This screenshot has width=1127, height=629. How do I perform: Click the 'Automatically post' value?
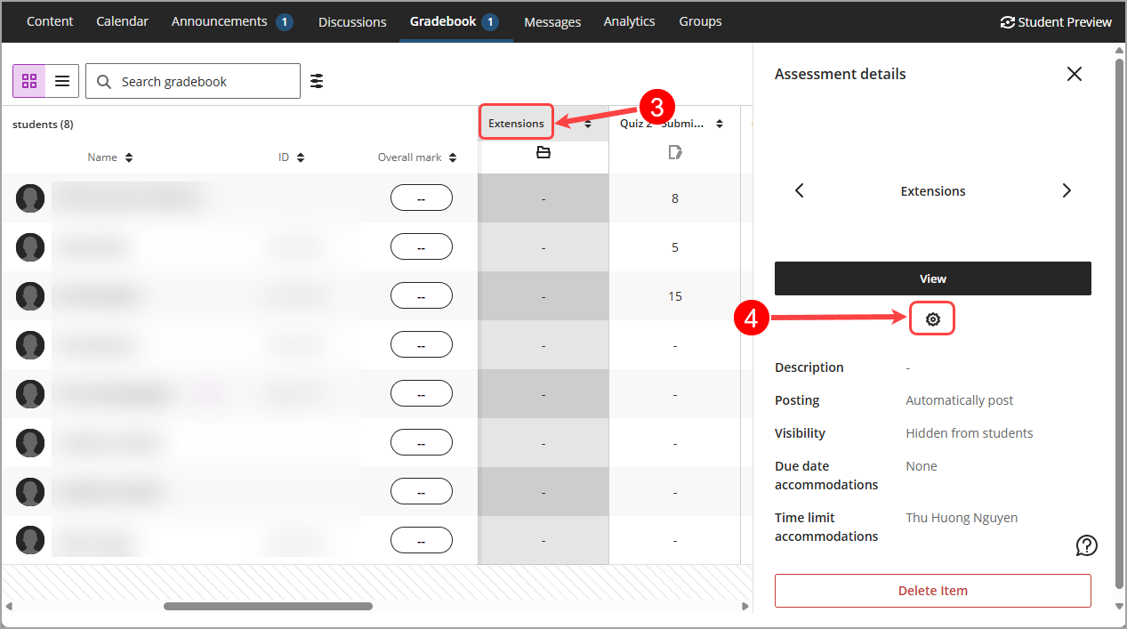coord(959,400)
